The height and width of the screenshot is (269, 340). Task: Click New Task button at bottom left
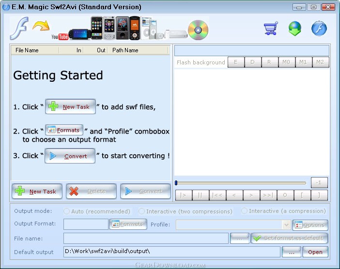point(37,191)
